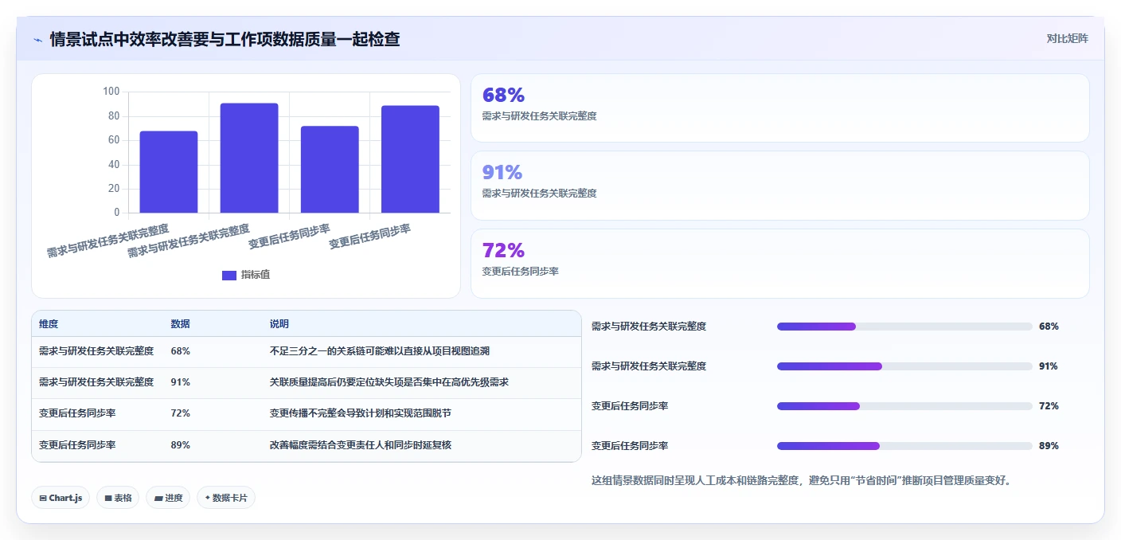
Task: Click the footnote starting 这组情景数据同时呈现
Action: (802, 481)
